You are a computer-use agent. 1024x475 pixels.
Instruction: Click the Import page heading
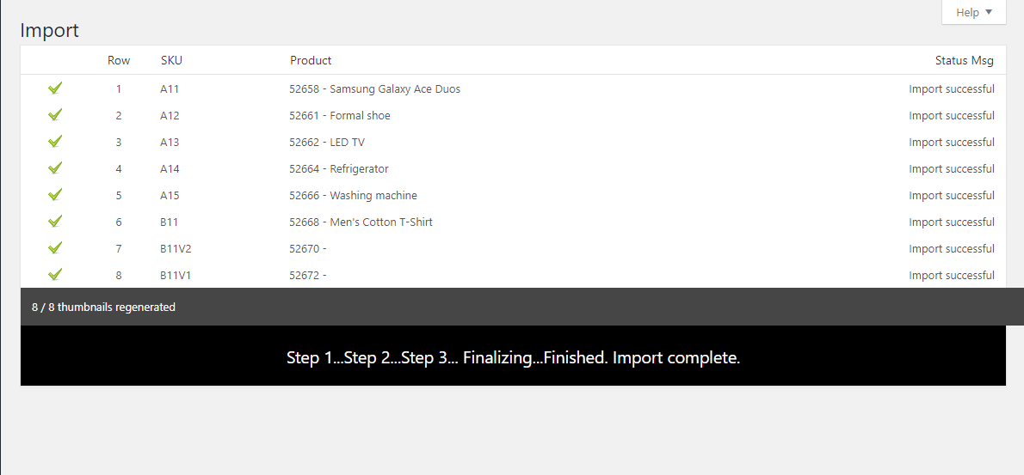pyautogui.click(x=50, y=30)
